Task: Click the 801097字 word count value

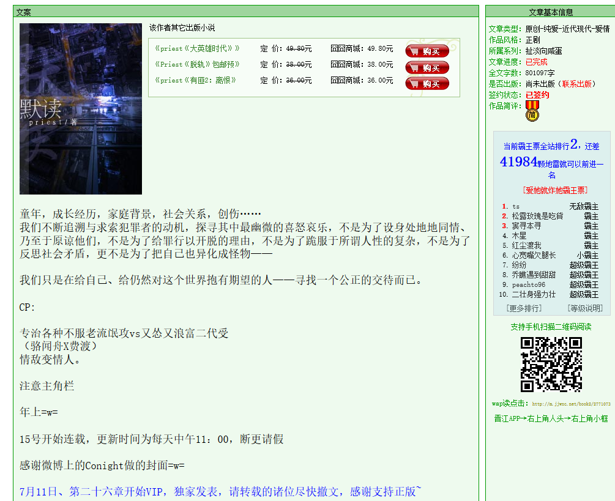Action: (540, 73)
